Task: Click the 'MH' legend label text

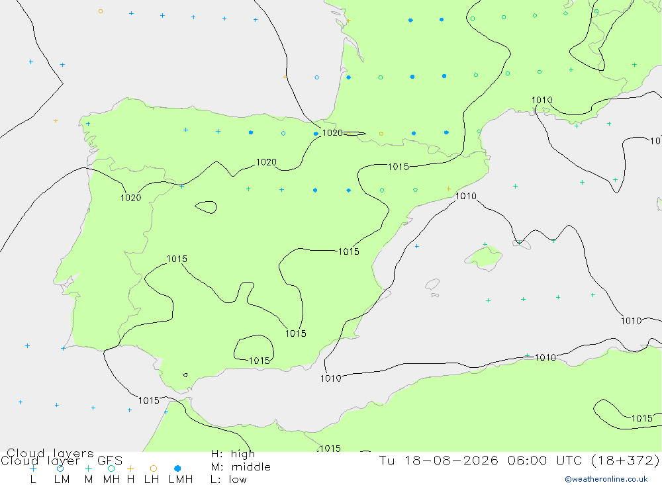Action: pos(111,480)
